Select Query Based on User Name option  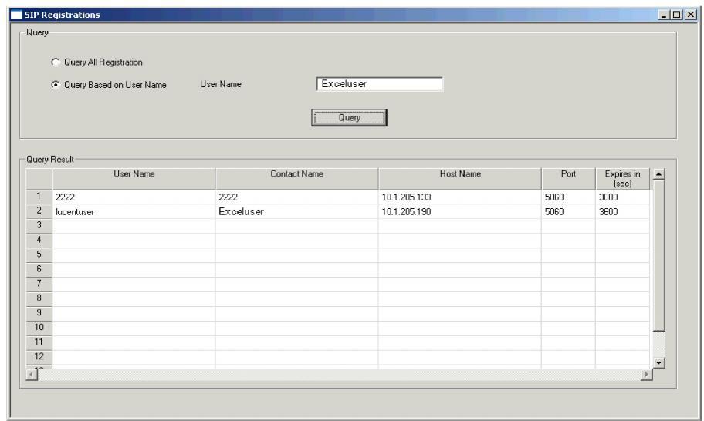pos(56,84)
